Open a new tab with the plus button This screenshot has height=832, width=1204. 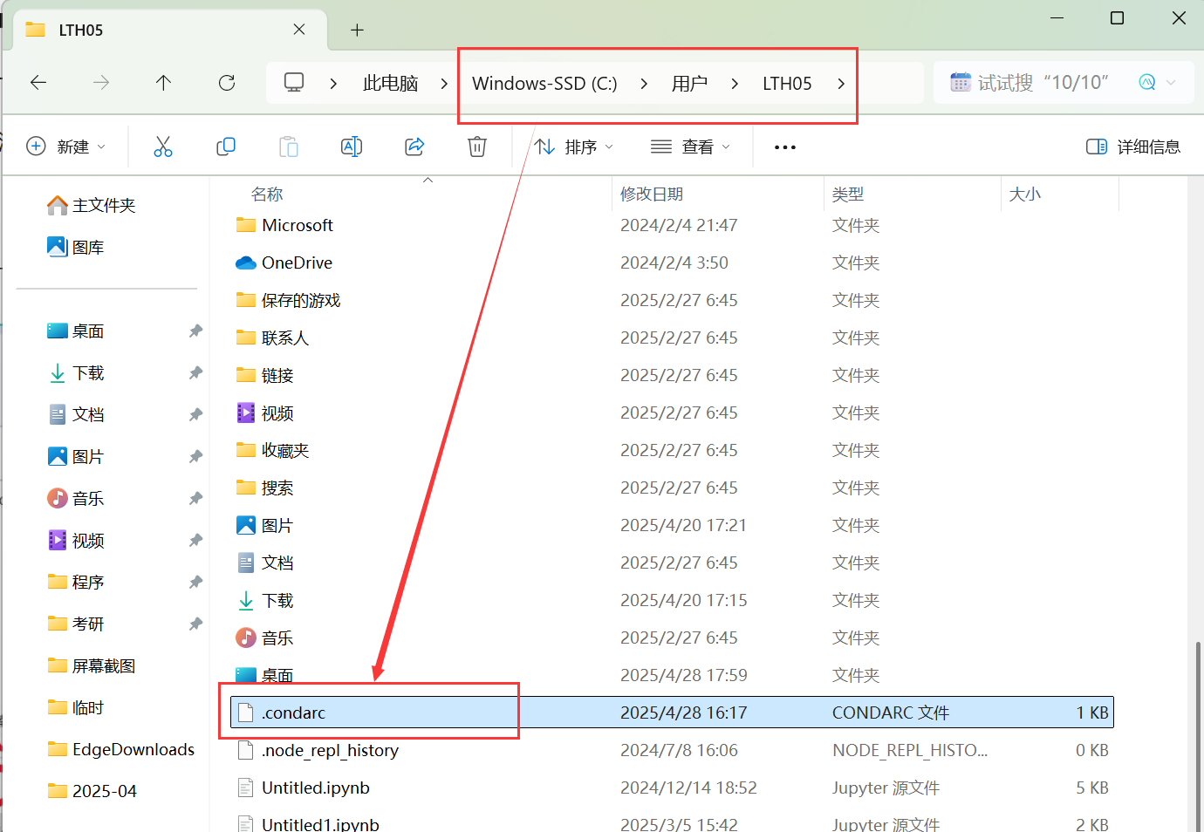(x=357, y=30)
